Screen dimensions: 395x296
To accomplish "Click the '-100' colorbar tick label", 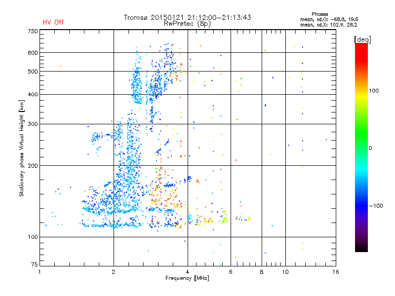I will (376, 206).
